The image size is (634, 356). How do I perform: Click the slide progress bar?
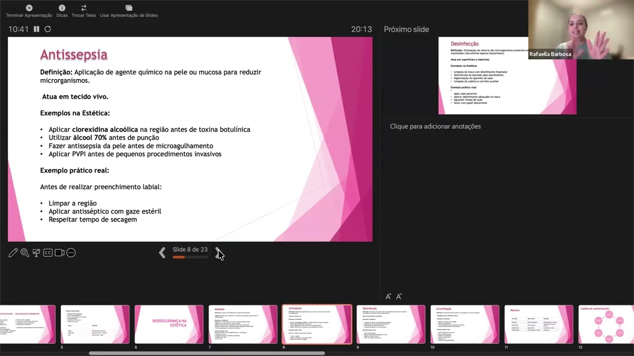(190, 257)
